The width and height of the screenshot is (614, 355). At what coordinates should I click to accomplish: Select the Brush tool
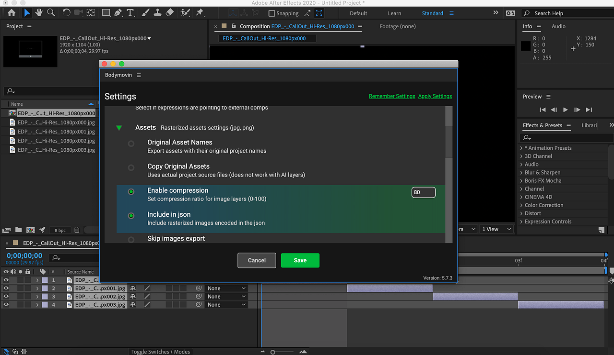(145, 12)
